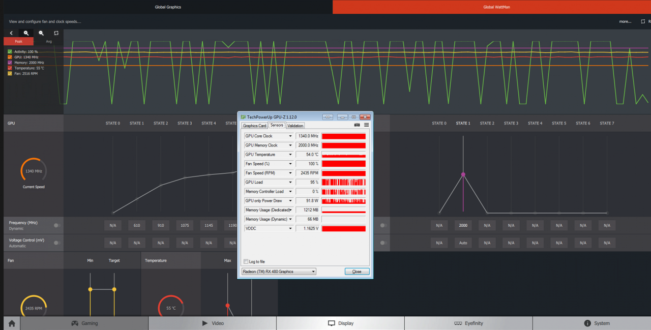The width and height of the screenshot is (651, 330).
Task: Open the VDDC sensor dropdown
Action: point(291,228)
